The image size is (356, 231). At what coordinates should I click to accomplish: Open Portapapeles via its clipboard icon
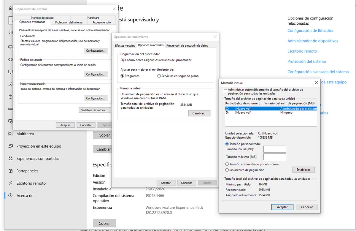click(11, 171)
